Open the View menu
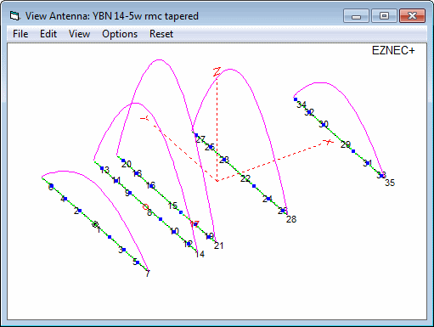 pyautogui.click(x=79, y=34)
